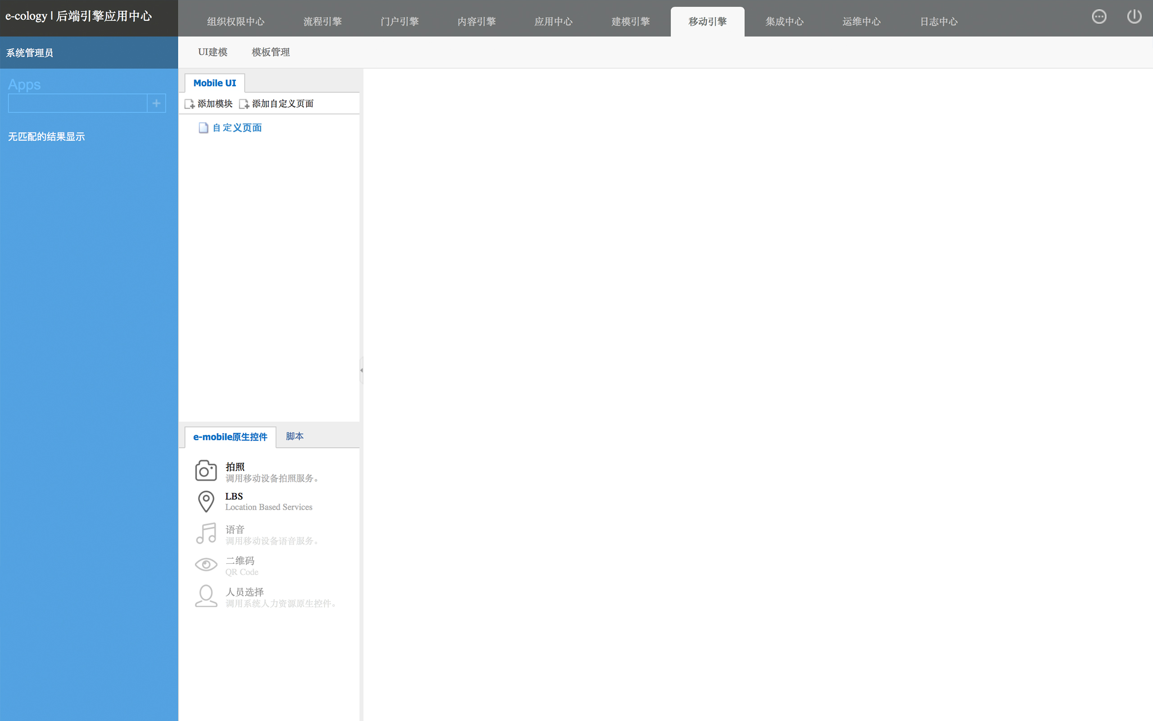This screenshot has height=721, width=1153.
Task: Click the 添加自定义页面 button label
Action: point(282,104)
